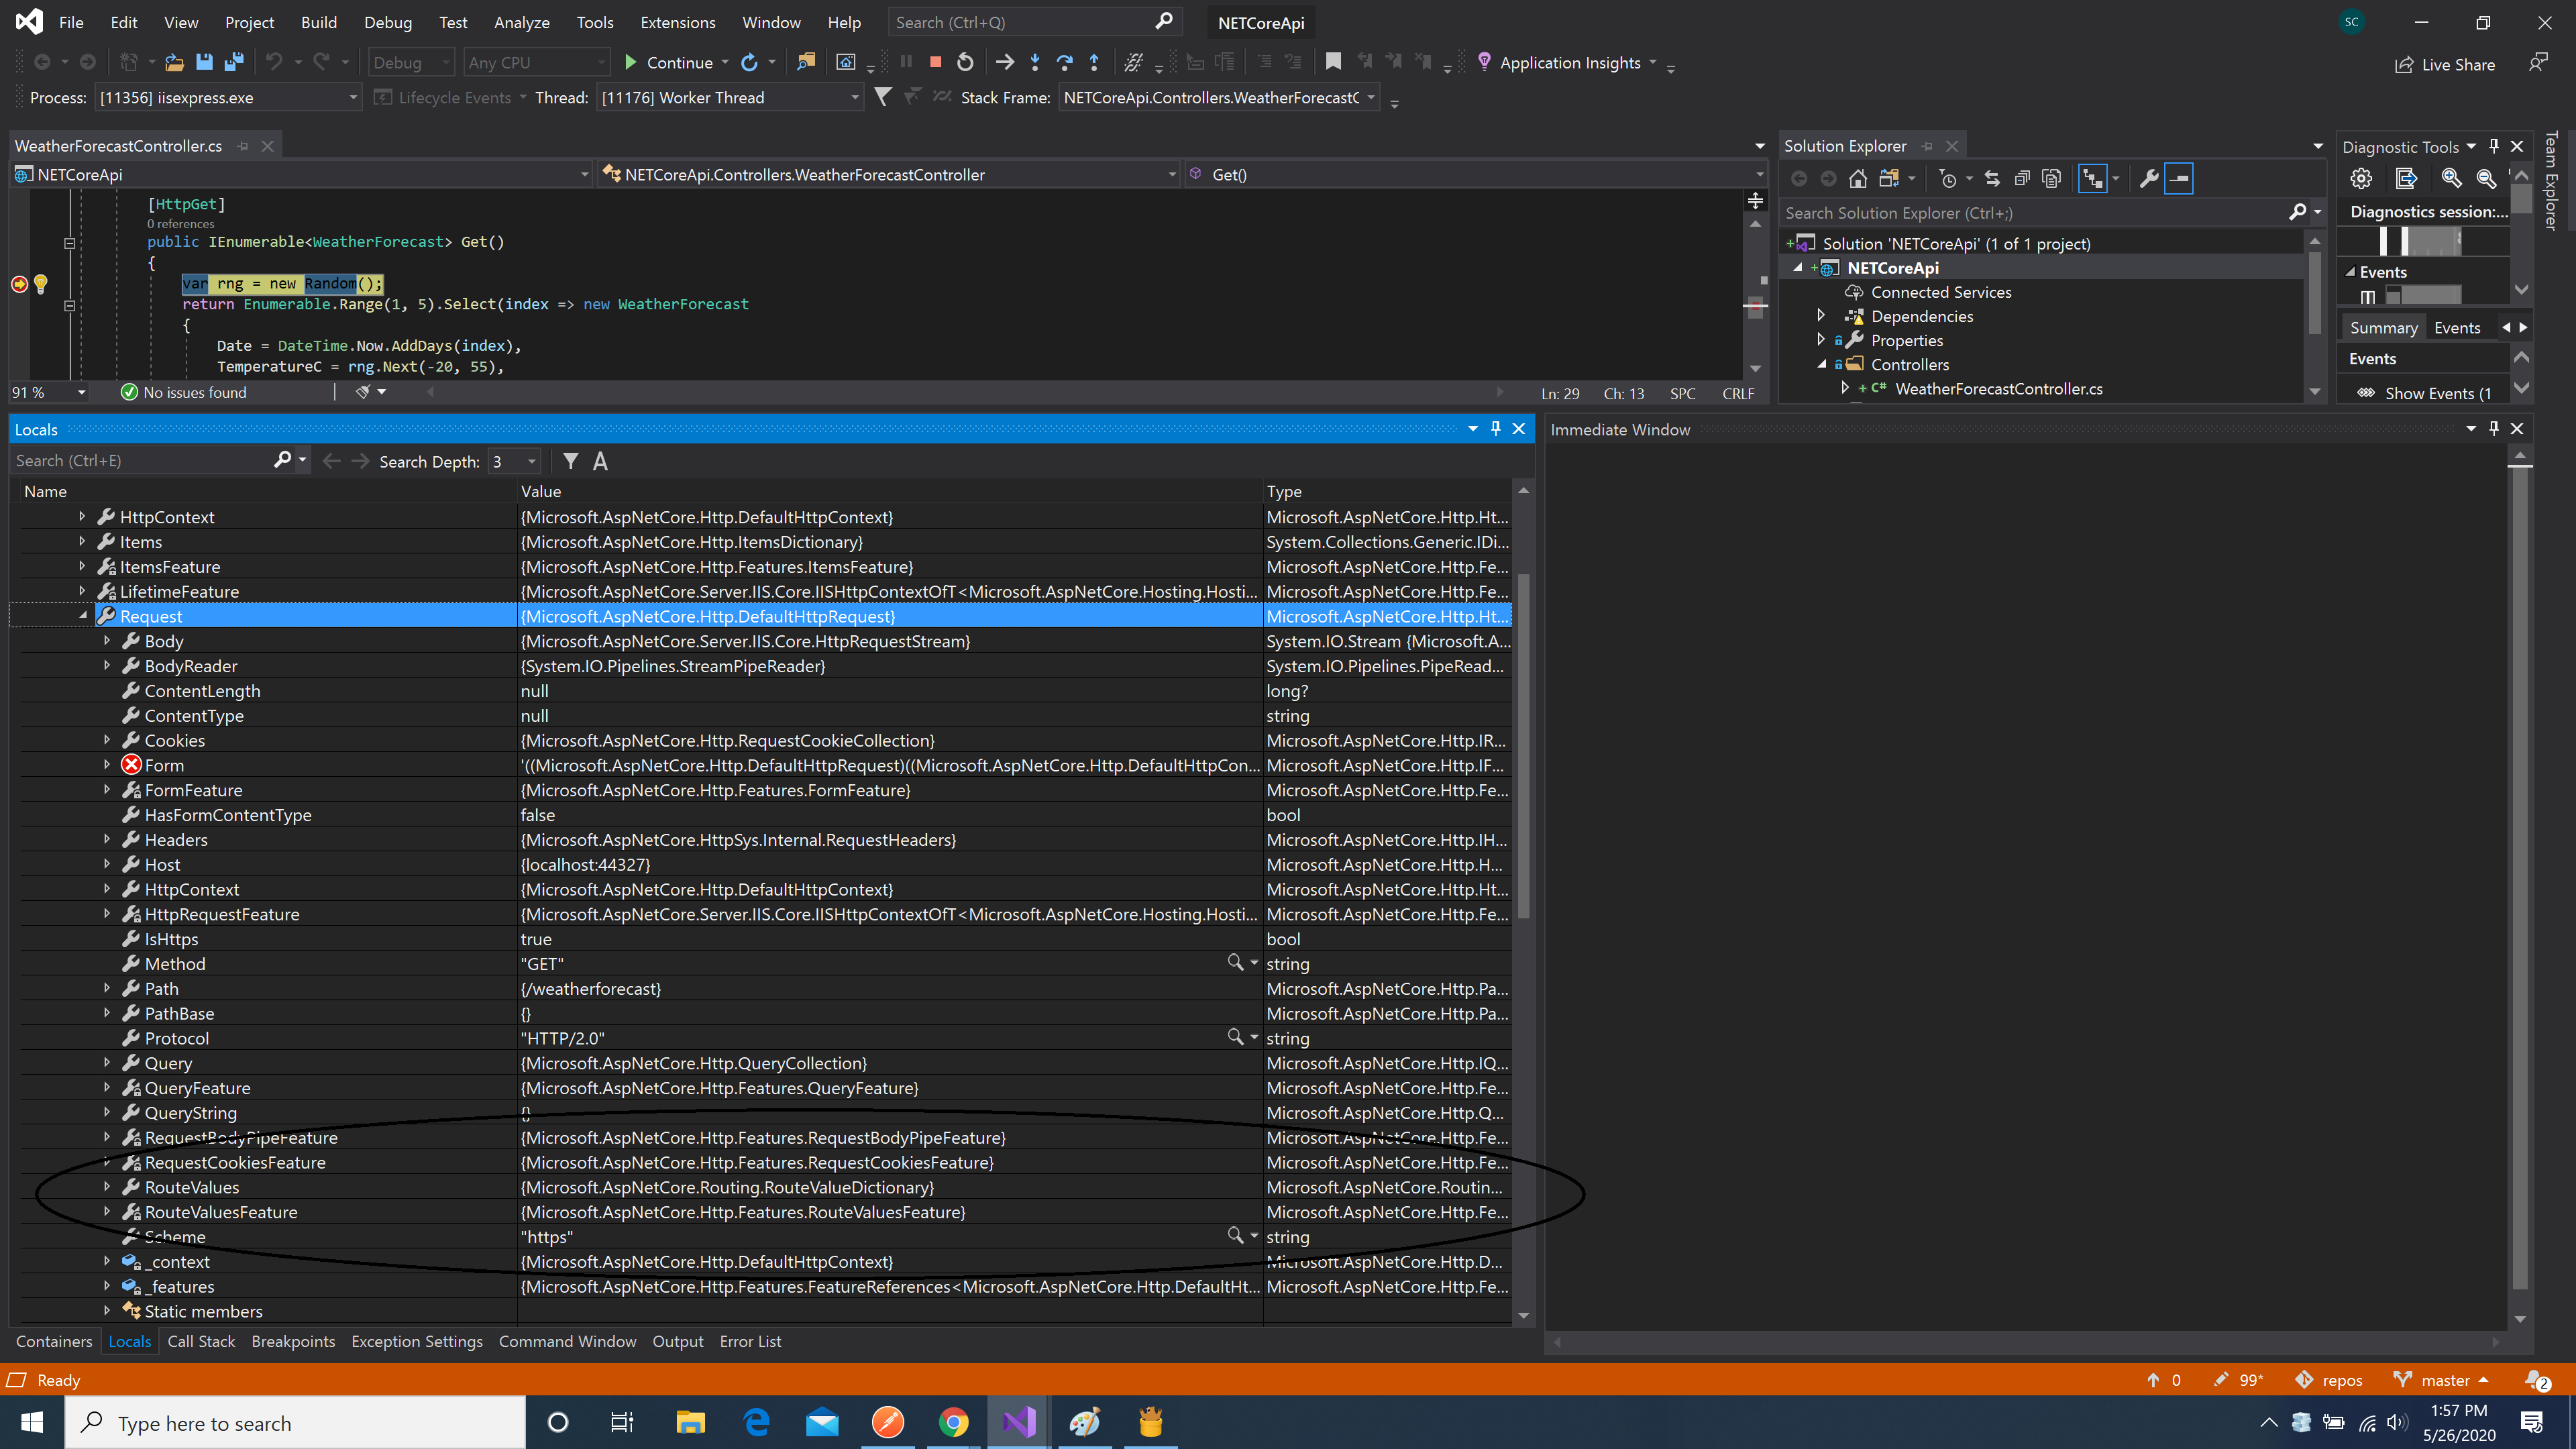Open the Search Depth dropdown
The image size is (2576, 1449).
coord(532,461)
